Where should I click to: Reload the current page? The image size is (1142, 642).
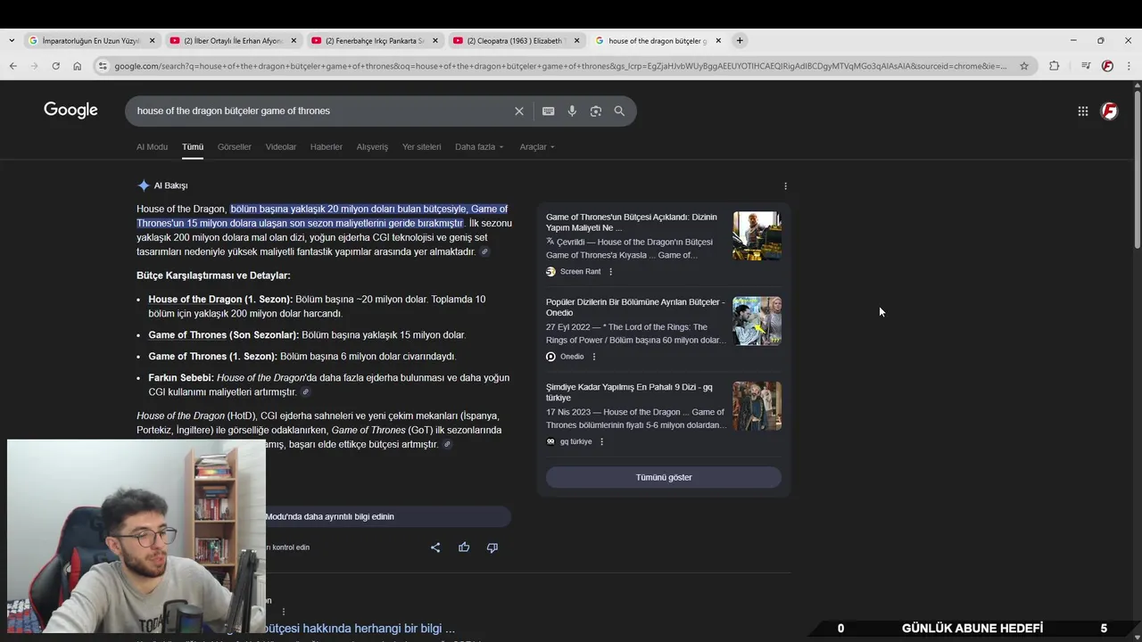click(55, 66)
